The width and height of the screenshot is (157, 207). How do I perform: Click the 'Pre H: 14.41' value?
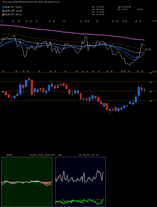98,9
